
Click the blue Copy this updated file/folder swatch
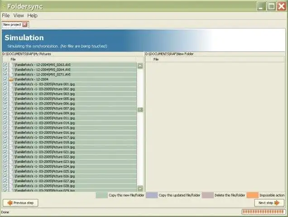tap(152, 195)
